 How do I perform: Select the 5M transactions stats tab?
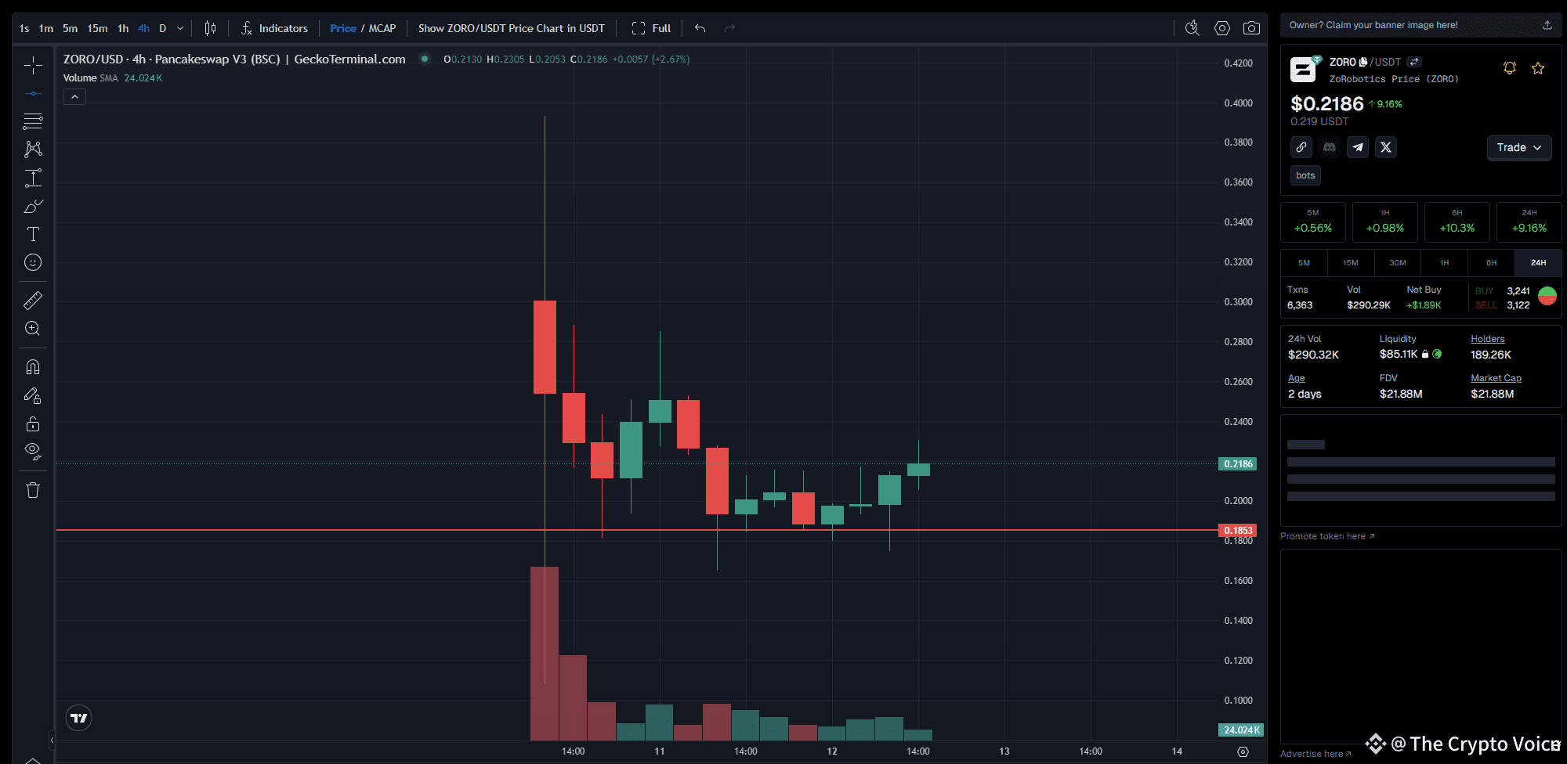point(1304,263)
